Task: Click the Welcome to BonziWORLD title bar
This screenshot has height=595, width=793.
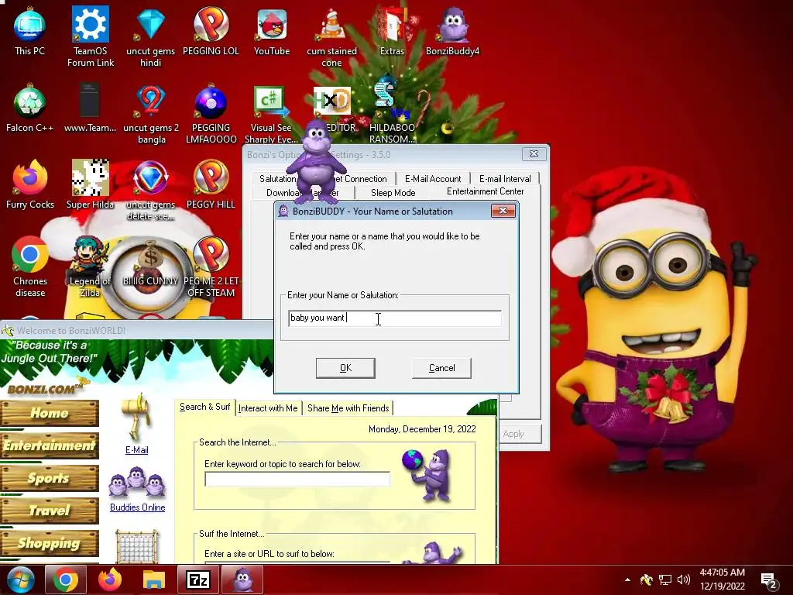Action: click(x=136, y=330)
